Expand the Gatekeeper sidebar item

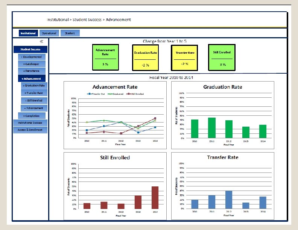32,64
